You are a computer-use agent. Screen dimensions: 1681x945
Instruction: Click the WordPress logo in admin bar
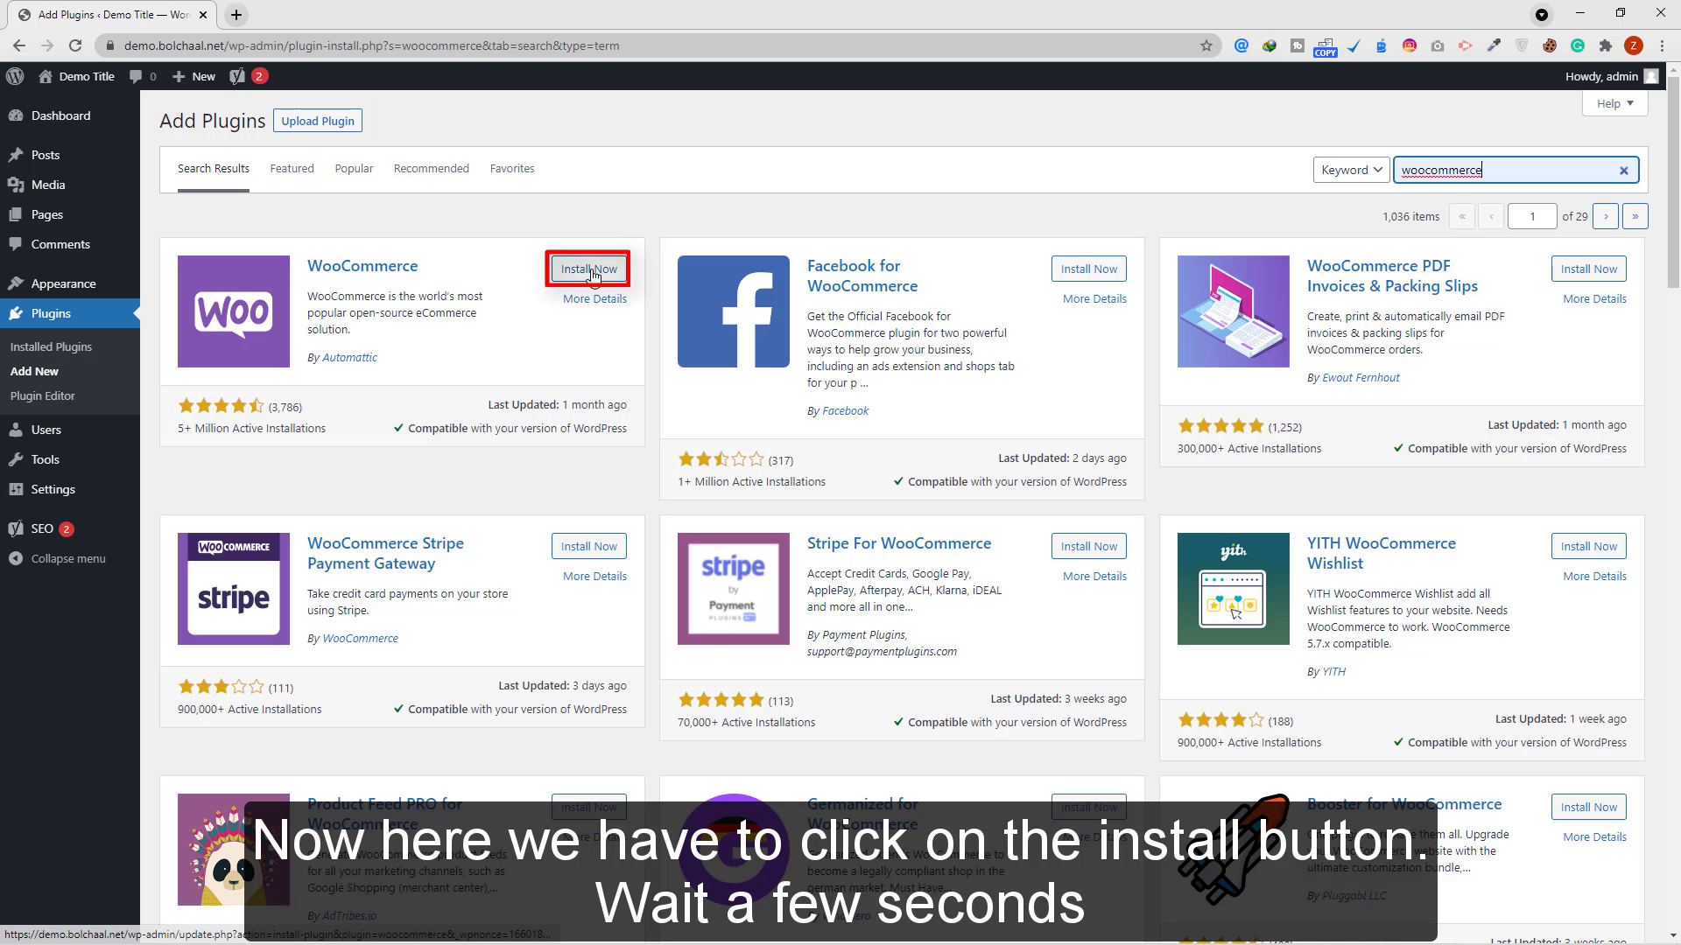(x=15, y=76)
